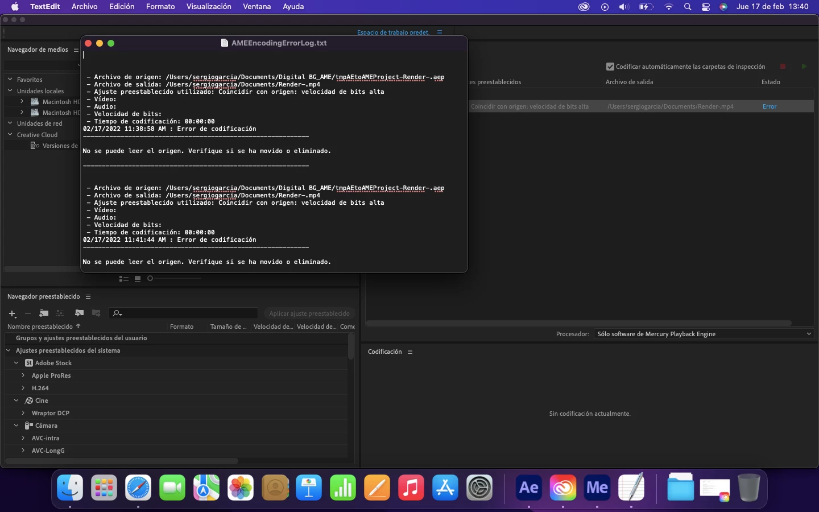Viewport: 819px width, 512px height.
Task: Click the import presets icon
Action: (x=79, y=313)
